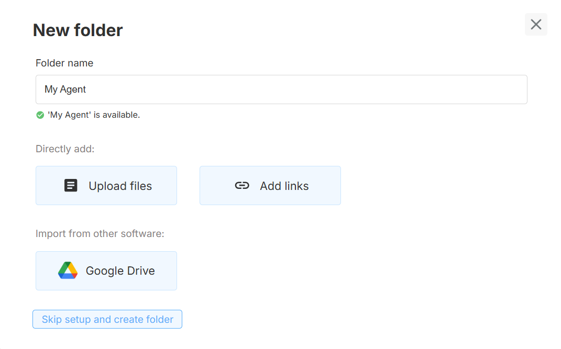The image size is (561, 349).
Task: Click the 'Folder name' label
Action: (64, 63)
